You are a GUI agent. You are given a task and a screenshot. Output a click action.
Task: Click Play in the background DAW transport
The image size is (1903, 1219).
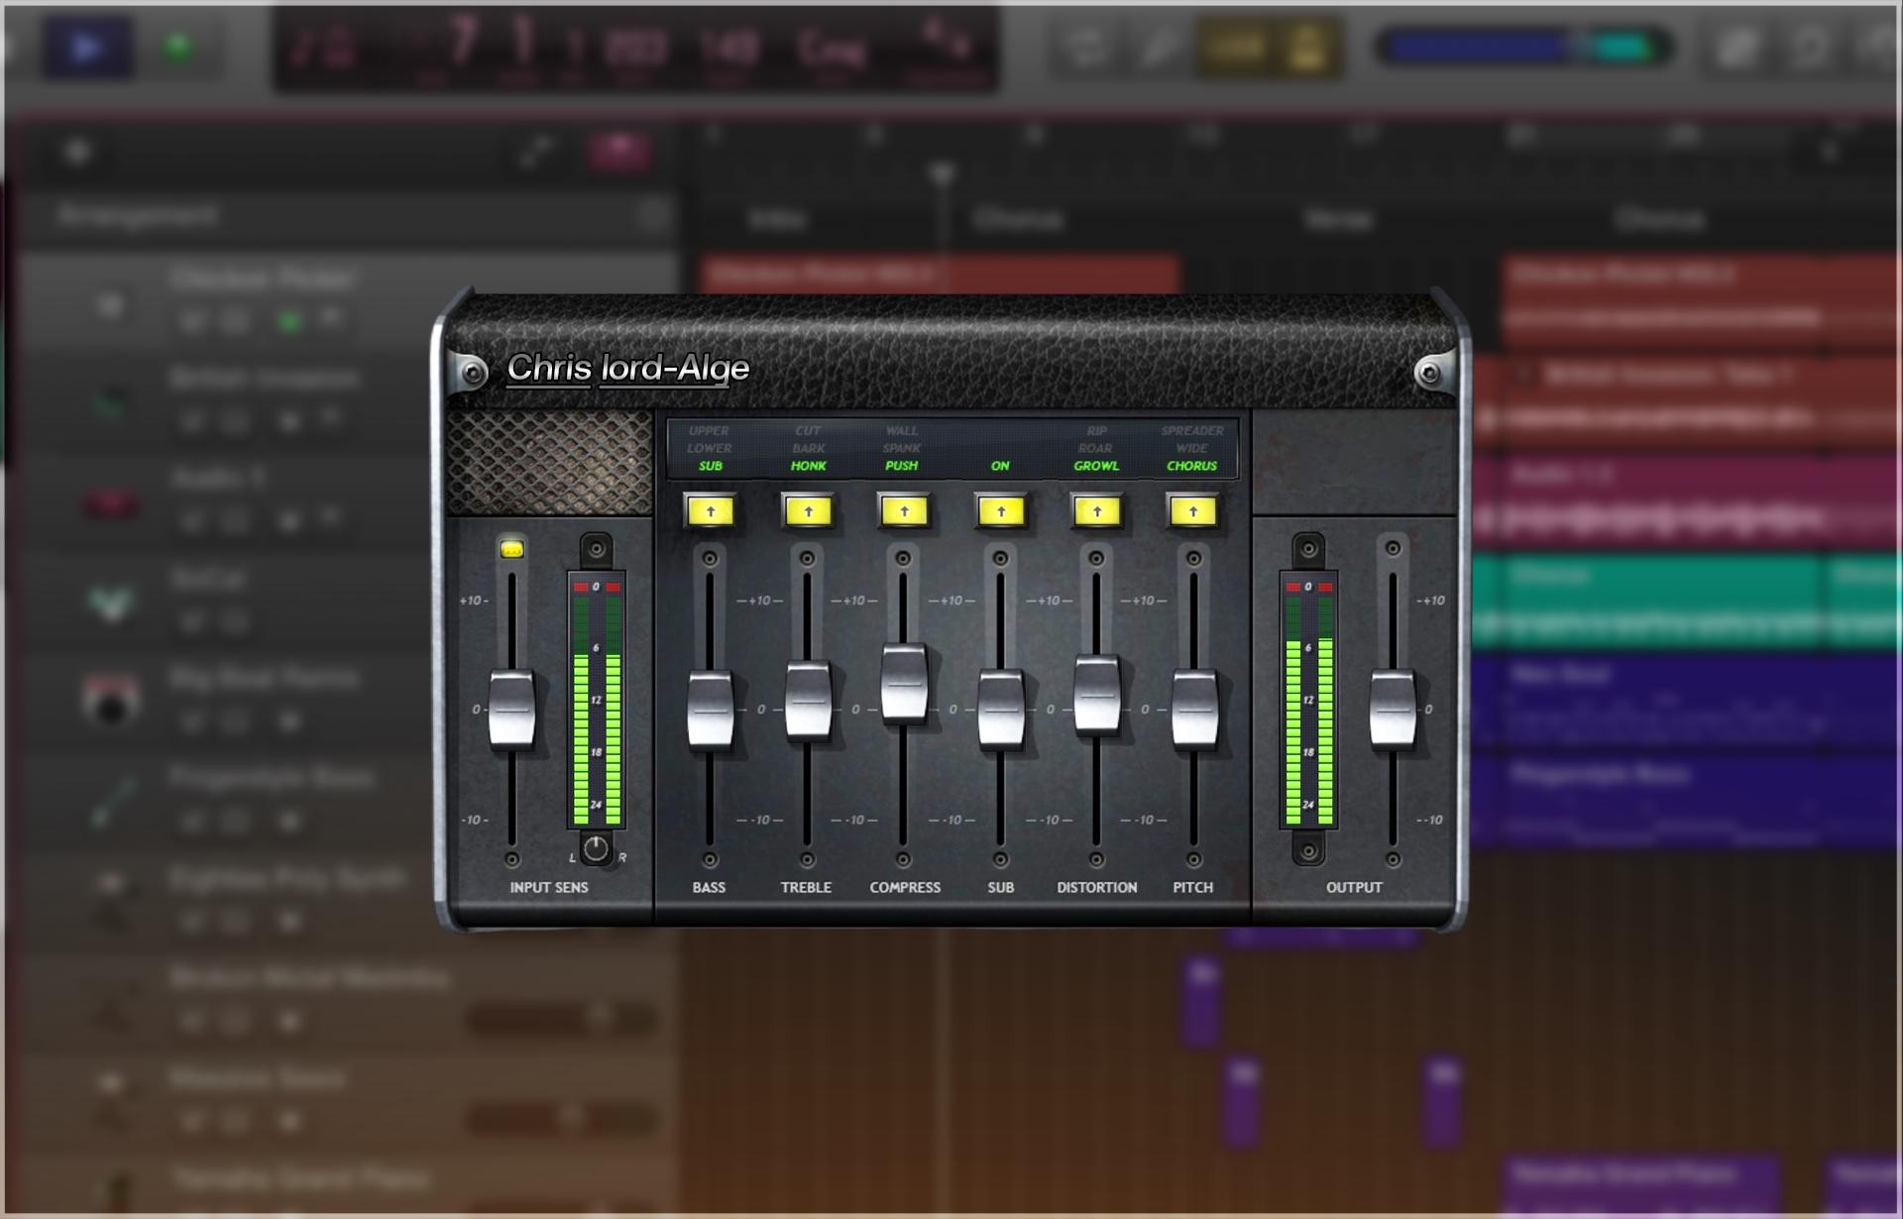[87, 48]
